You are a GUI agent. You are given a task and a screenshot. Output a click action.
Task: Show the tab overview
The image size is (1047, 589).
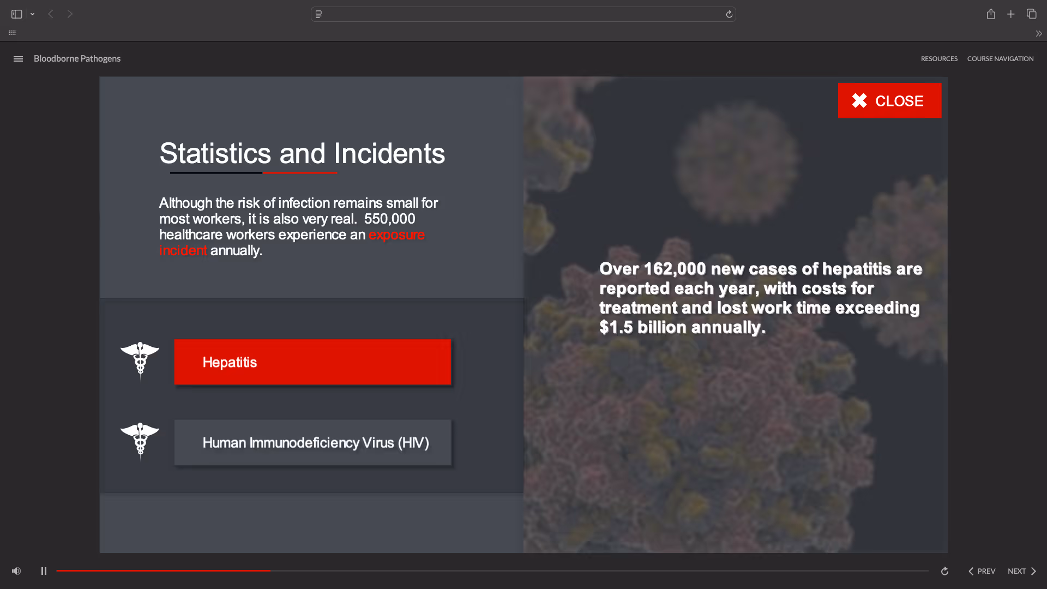click(x=1031, y=14)
